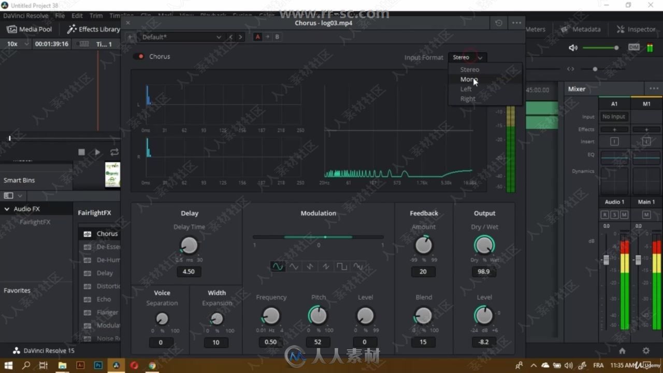Click the modulation range slider
Viewport: 663px width, 373px height.
(318, 237)
